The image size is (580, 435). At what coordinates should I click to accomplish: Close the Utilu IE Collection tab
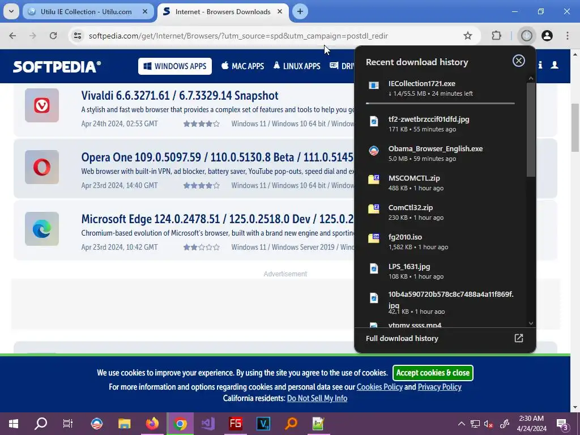[x=145, y=11]
